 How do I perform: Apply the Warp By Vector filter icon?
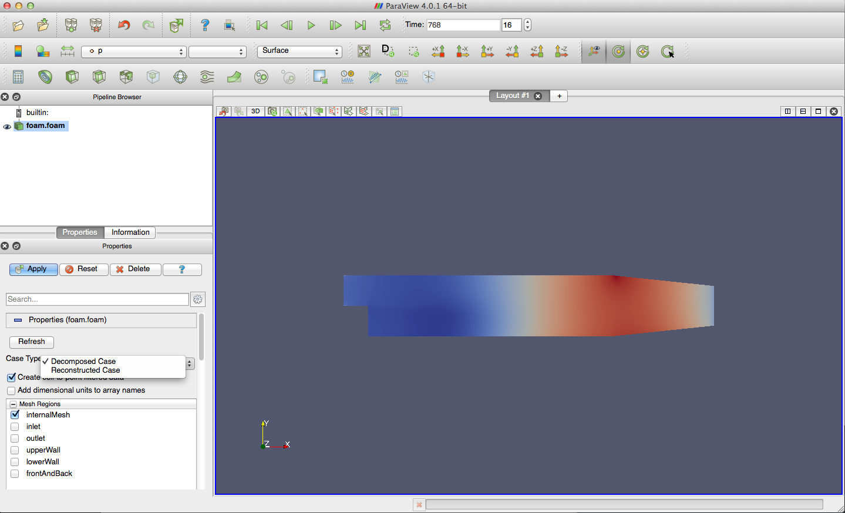pos(234,77)
